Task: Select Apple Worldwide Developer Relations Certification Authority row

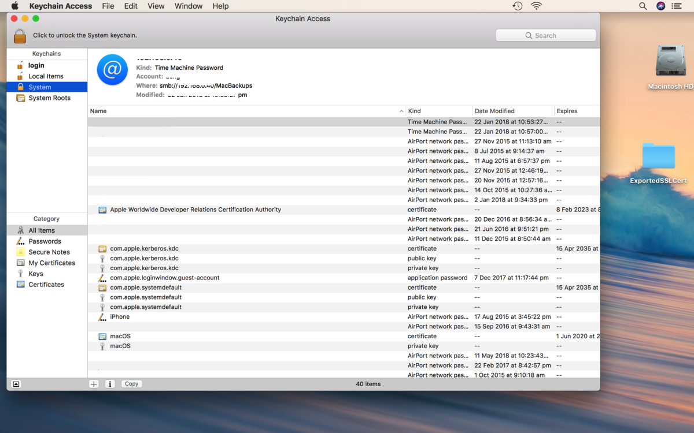Action: 344,210
